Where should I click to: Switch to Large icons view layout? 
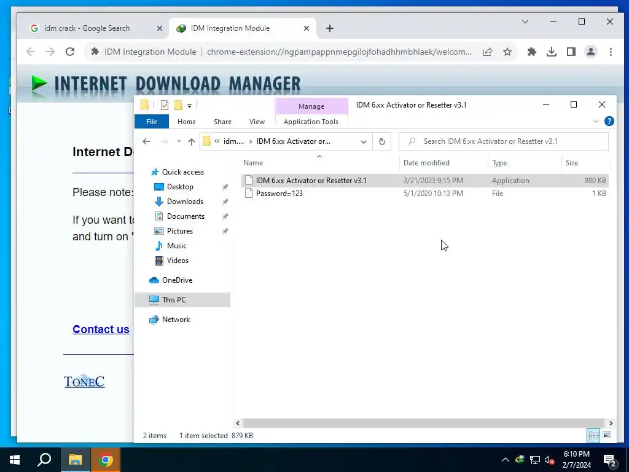(x=607, y=436)
